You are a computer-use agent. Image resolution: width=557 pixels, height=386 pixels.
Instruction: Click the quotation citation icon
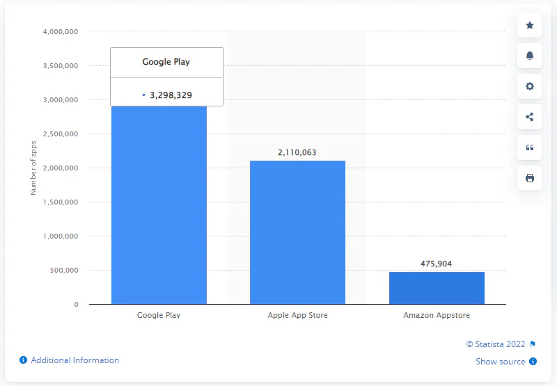pos(530,147)
